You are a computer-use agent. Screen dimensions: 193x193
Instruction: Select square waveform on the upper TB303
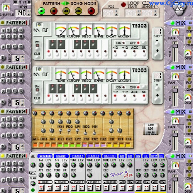pyautogui.click(x=45, y=30)
